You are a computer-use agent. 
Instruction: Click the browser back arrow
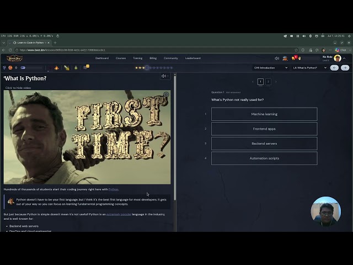[4, 50]
